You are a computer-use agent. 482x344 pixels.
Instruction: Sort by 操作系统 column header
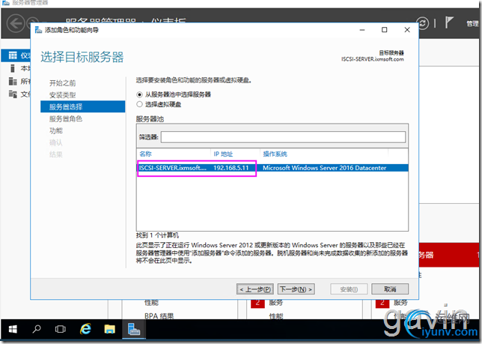[275, 154]
